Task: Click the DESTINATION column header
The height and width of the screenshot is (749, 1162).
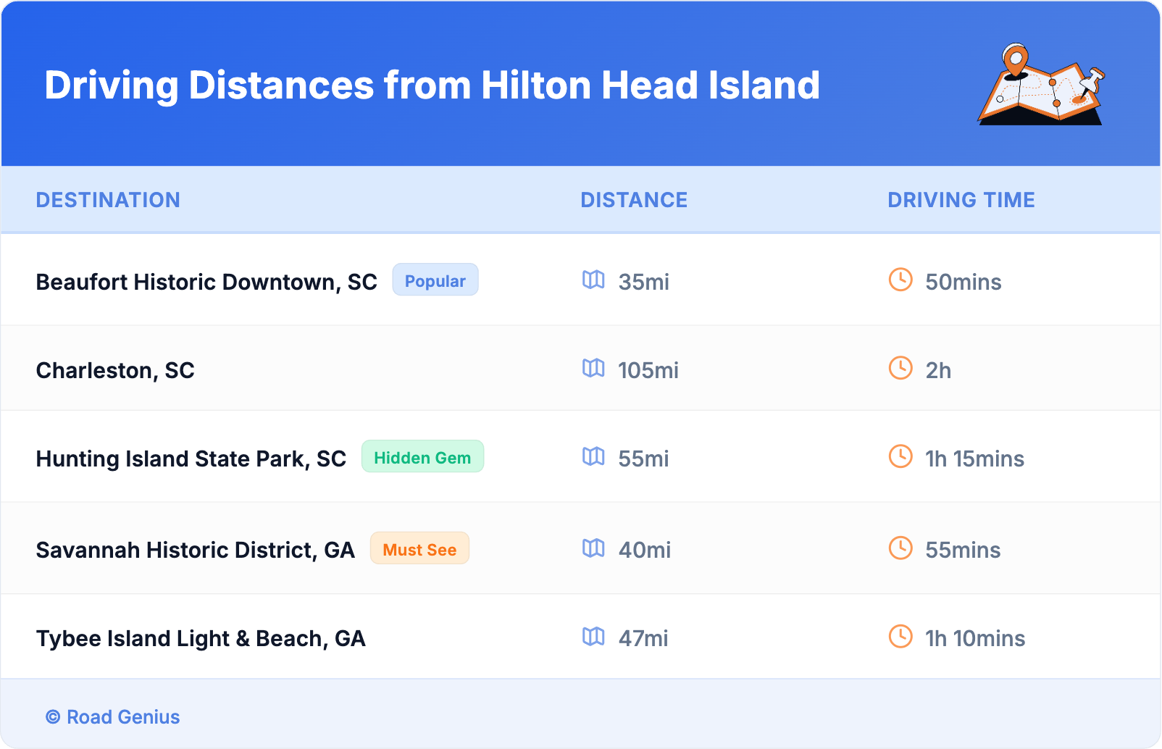Action: click(108, 200)
